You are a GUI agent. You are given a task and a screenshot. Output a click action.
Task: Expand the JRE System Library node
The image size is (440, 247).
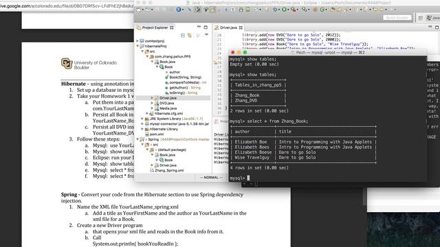[x=142, y=119]
